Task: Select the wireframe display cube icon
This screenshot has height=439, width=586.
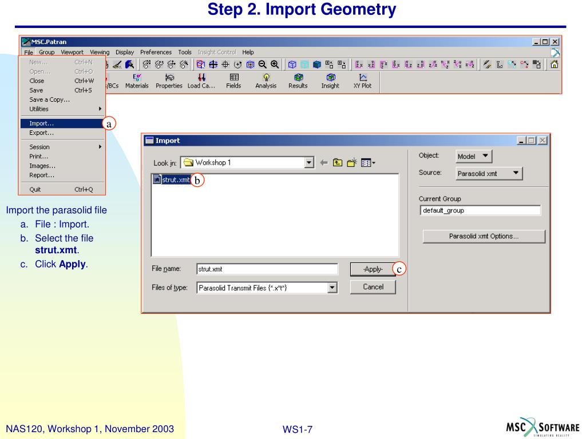Action: tap(292, 65)
